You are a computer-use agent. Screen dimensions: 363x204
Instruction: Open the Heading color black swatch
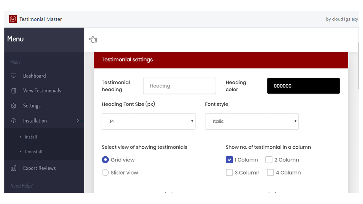click(x=303, y=86)
